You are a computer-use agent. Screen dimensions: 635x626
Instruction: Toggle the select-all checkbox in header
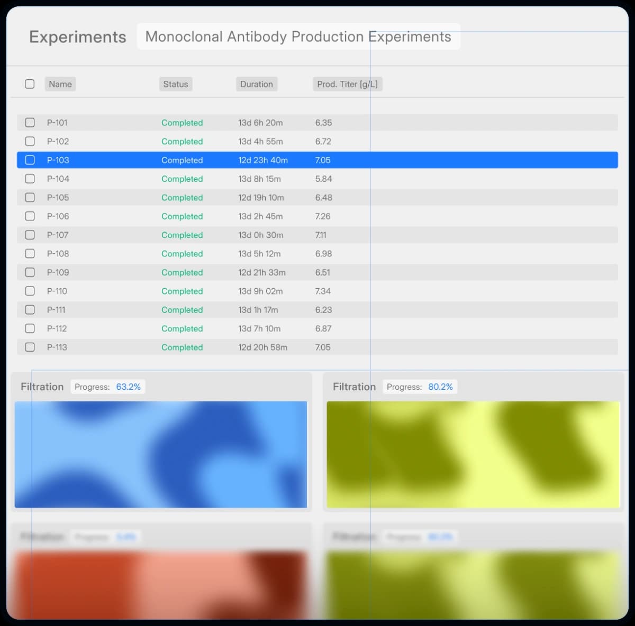click(30, 84)
